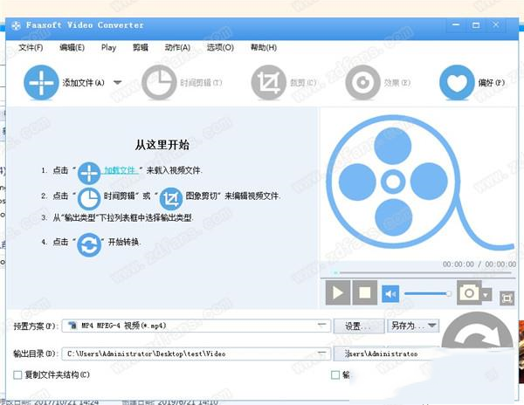Open the Effect disc toolbar icon
This screenshot has height=405, width=524.
(x=362, y=82)
